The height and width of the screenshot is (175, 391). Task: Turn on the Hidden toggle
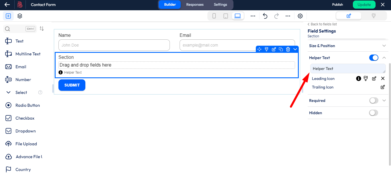click(373, 113)
